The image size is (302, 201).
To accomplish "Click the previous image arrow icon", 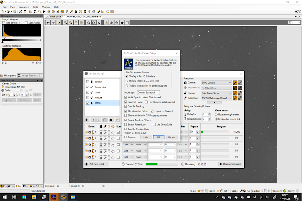I will click(48, 23).
